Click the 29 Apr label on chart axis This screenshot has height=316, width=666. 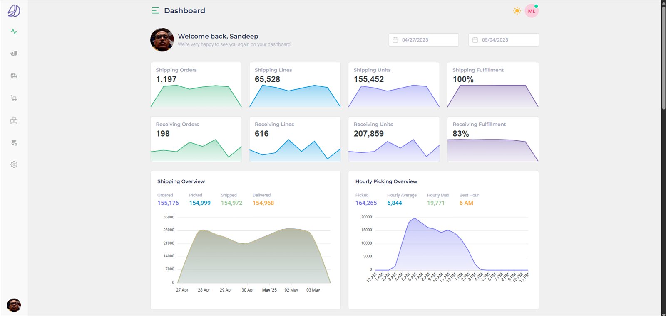[226, 290]
